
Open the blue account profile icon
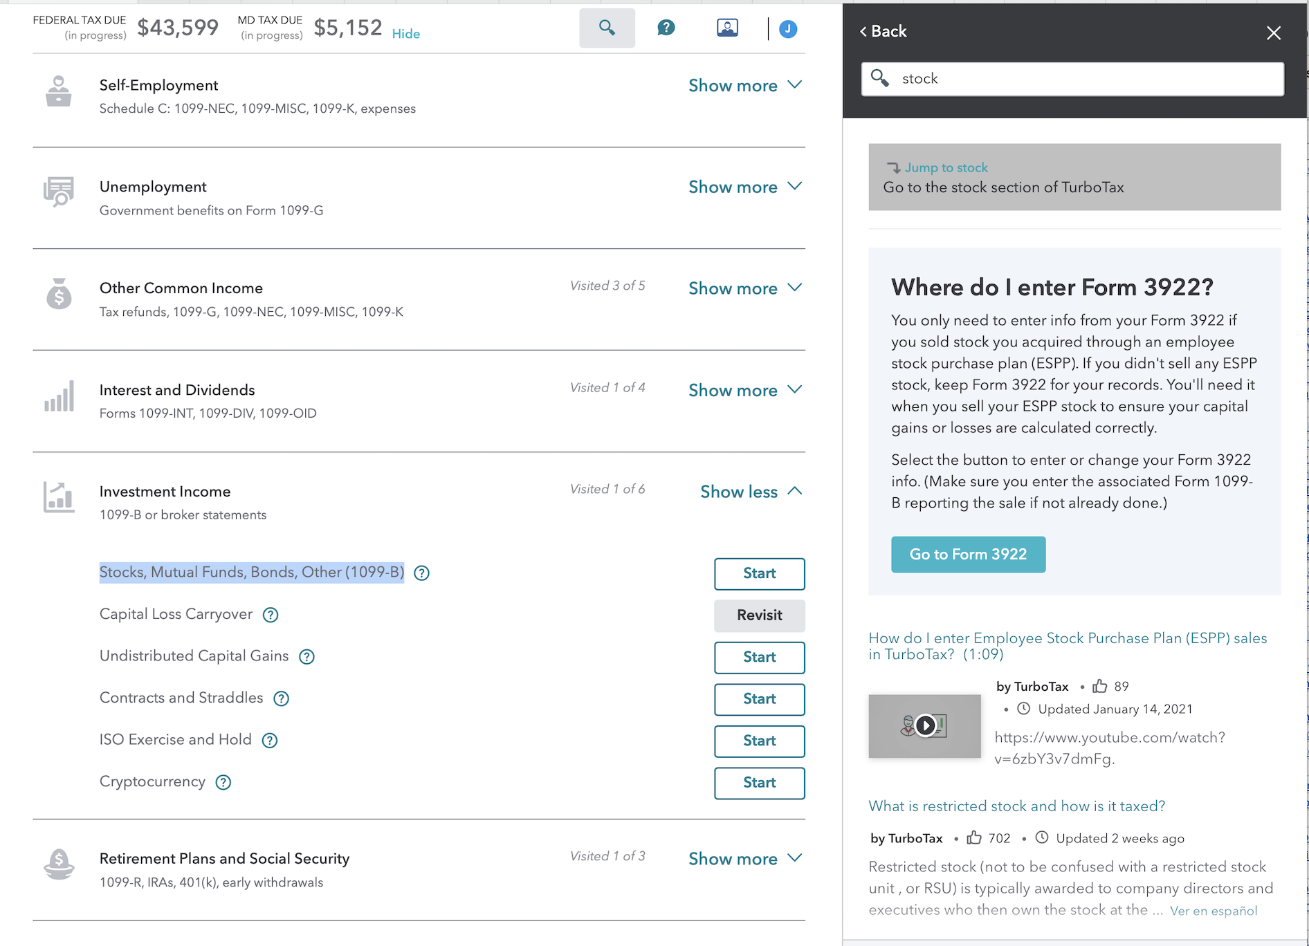pos(788,29)
